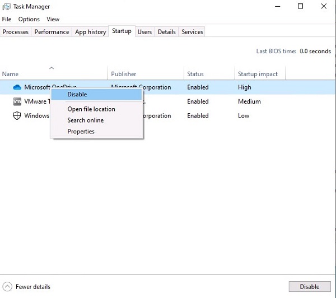
Task: Switch to the Details tab
Action: click(x=167, y=32)
